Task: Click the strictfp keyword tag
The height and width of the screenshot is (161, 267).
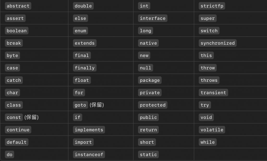Action: click(212, 6)
